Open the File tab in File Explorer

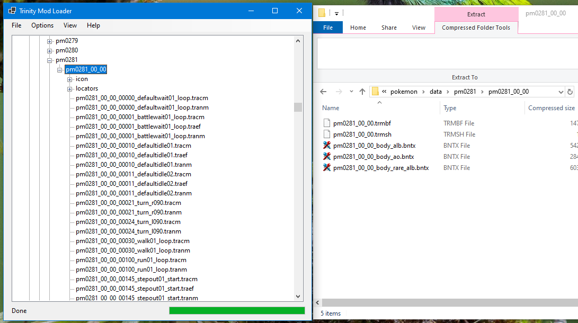(x=328, y=28)
